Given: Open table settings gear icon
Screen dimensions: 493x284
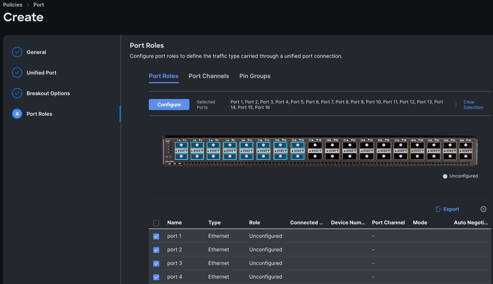Looking at the screenshot, I should 483,209.
